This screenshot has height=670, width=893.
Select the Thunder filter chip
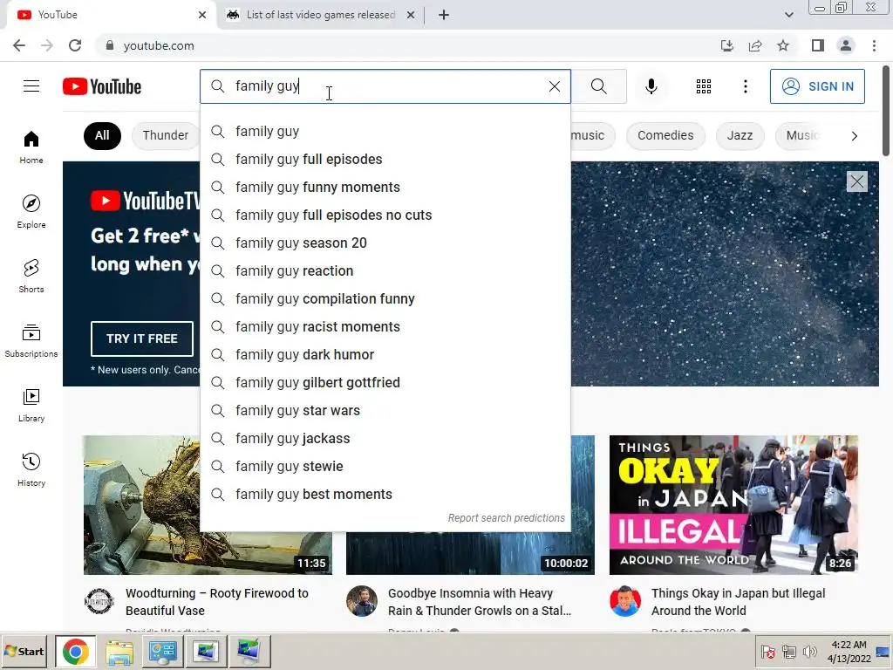tap(165, 135)
